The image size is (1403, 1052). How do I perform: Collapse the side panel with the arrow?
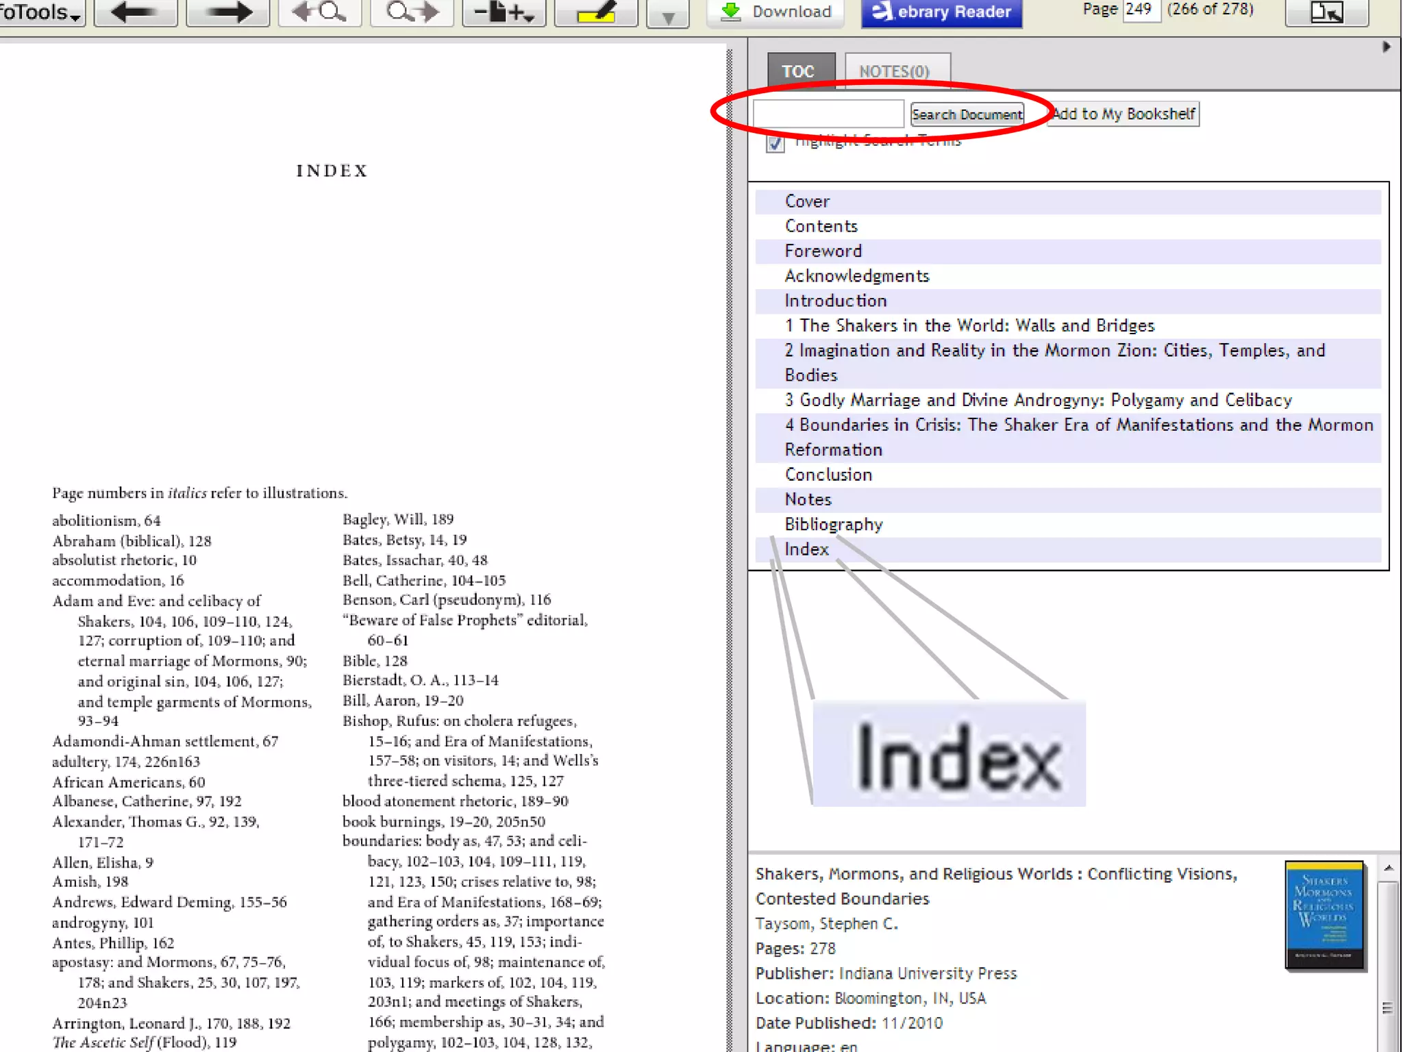(1386, 47)
